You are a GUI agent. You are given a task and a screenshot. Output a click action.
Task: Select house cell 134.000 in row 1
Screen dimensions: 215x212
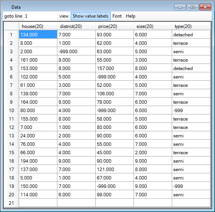(x=38, y=34)
